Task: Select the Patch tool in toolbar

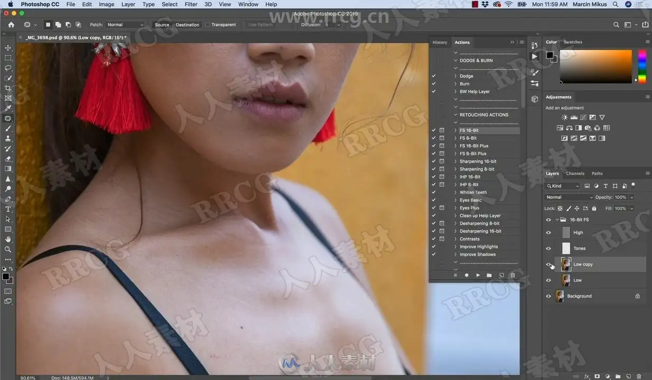Action: [x=8, y=118]
